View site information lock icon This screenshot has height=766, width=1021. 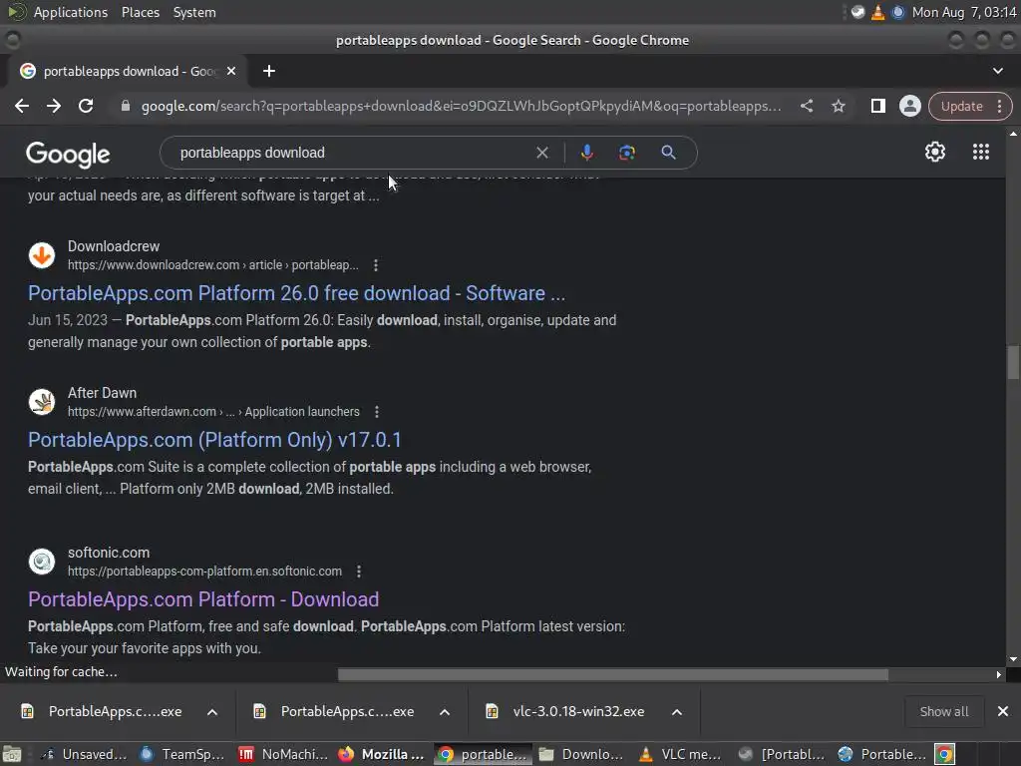[125, 106]
